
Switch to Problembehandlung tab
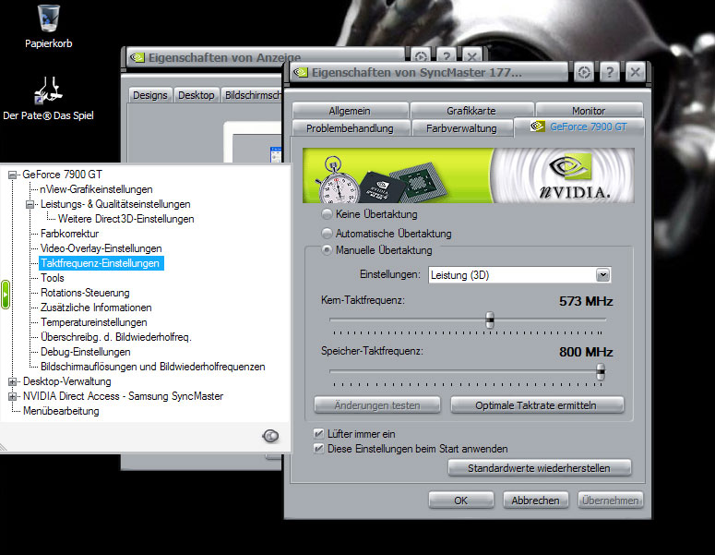(x=350, y=128)
